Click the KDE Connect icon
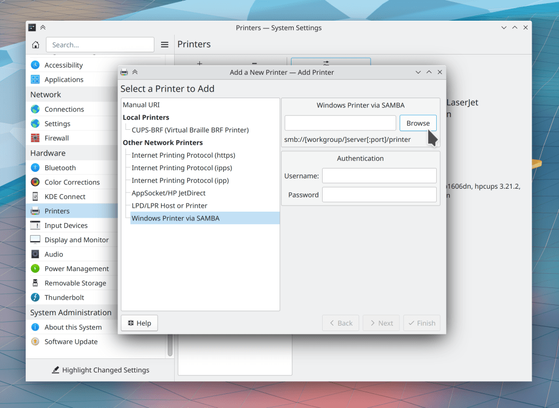 point(35,197)
